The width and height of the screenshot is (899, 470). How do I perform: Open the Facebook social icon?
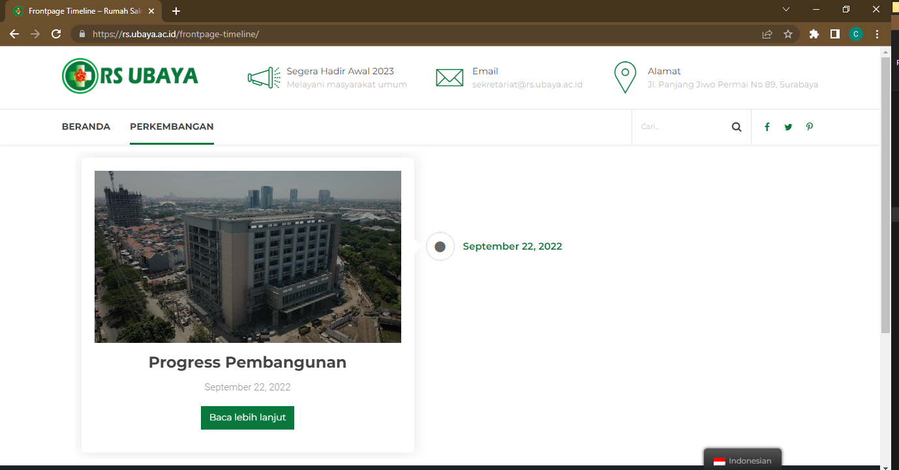(767, 127)
